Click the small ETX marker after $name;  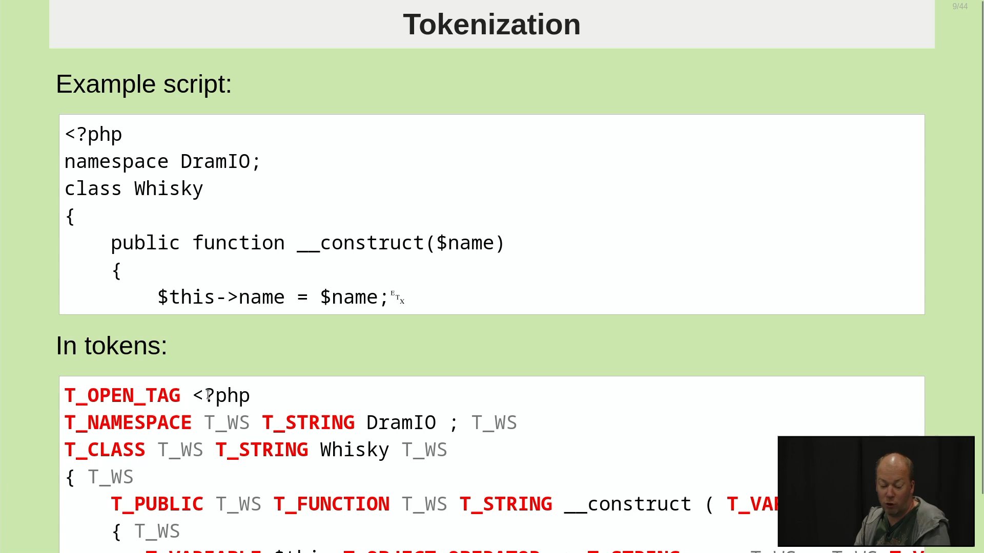398,297
